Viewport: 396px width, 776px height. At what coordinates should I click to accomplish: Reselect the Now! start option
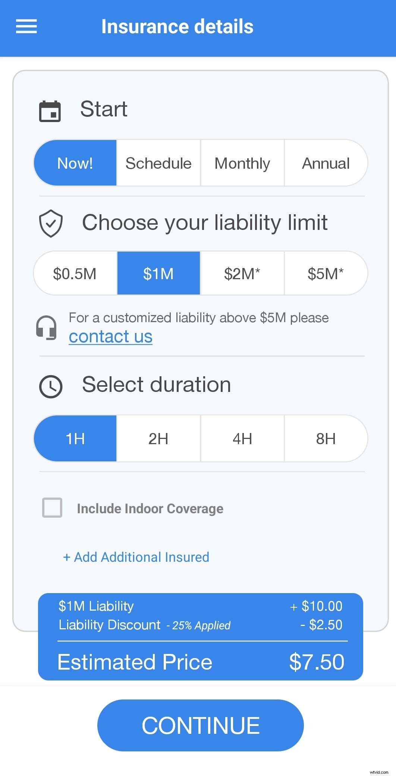coord(75,163)
